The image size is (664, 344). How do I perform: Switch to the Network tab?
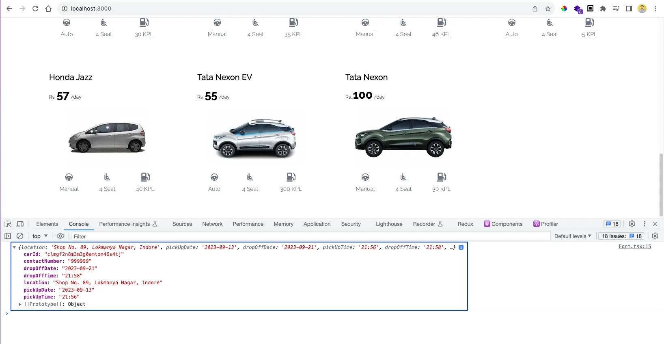coord(212,224)
